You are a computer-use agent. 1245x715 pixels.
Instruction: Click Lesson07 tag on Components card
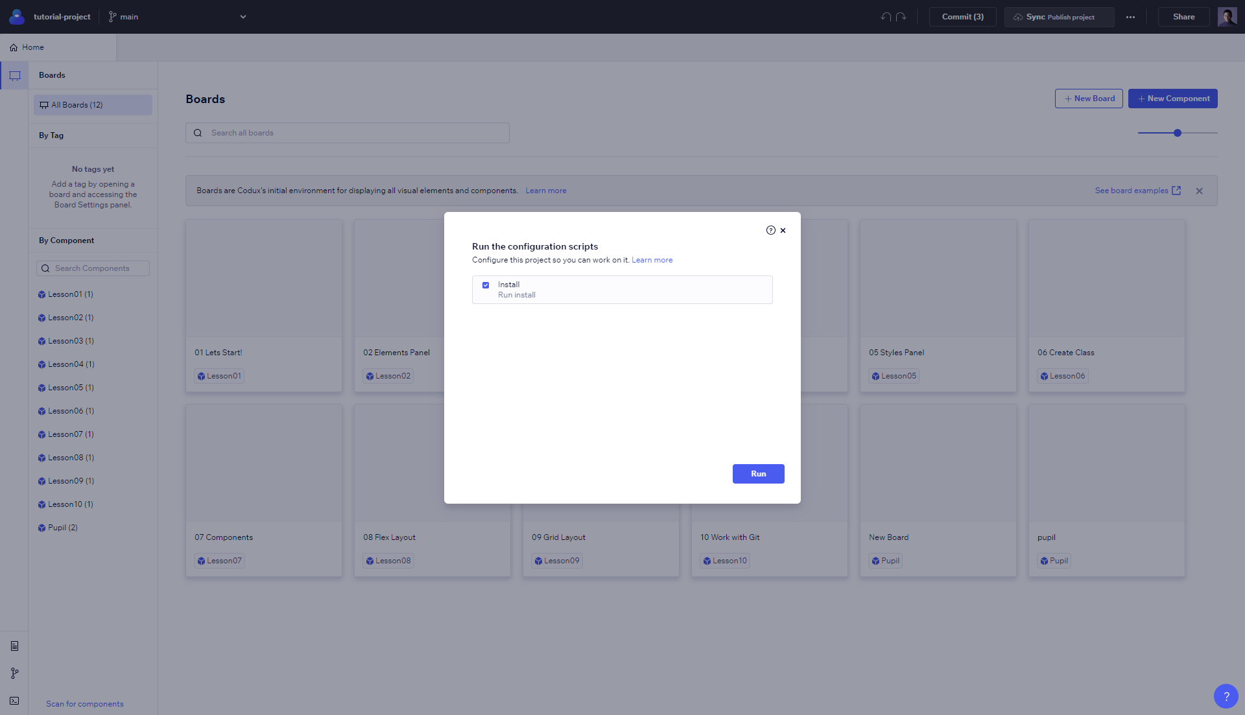coord(219,561)
